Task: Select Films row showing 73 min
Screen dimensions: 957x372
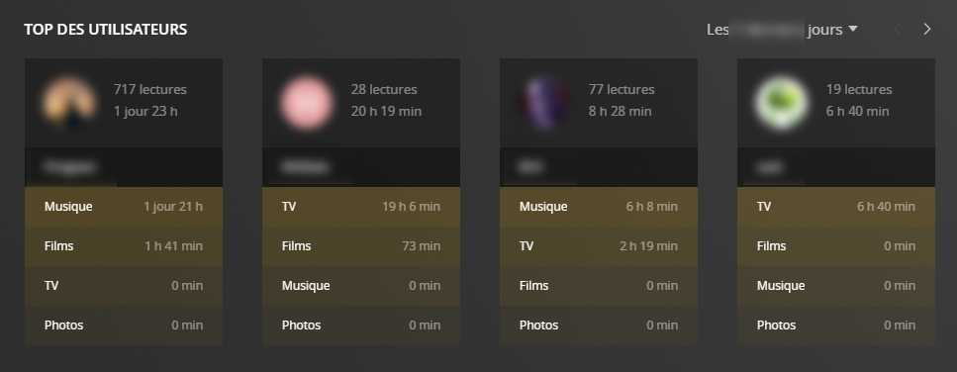Action: click(x=360, y=246)
